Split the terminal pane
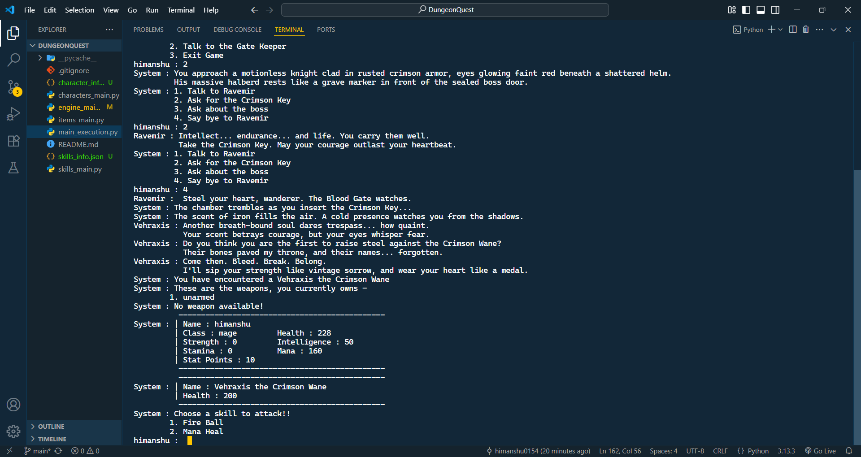 tap(793, 30)
